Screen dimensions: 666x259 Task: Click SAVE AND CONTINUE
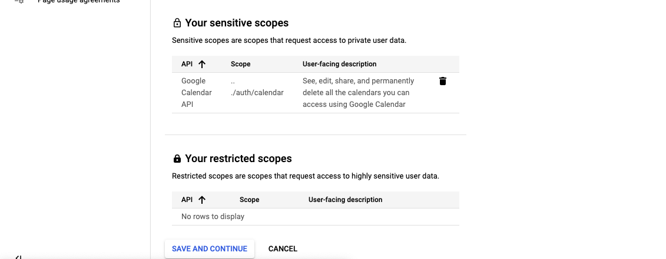210,249
